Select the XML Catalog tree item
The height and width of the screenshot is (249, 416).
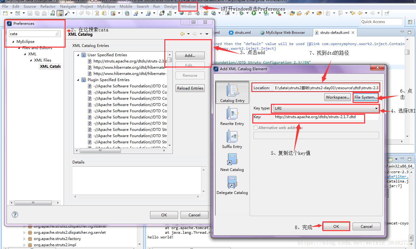(x=50, y=66)
